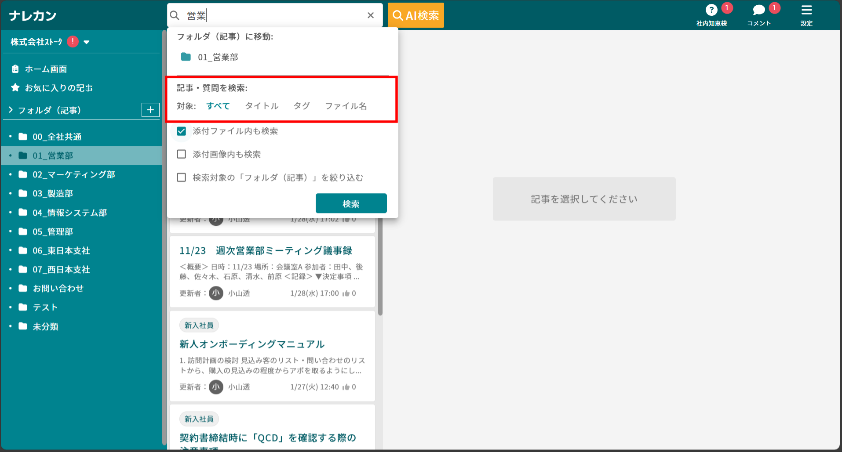842x452 pixels.
Task: Open the 新人オンボーディングマニュアル article card
Action: click(252, 344)
